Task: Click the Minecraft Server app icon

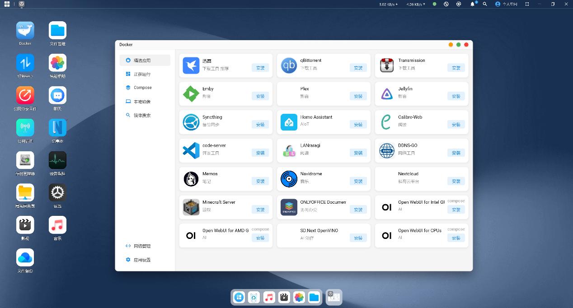Action: point(191,207)
